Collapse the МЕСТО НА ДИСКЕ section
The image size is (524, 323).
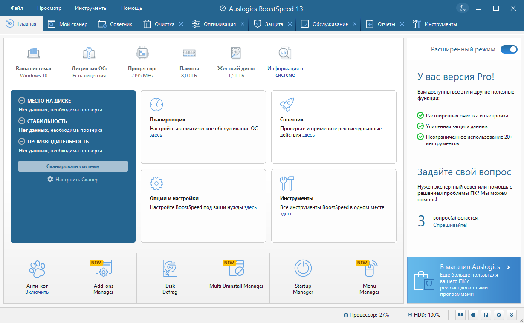(x=22, y=101)
